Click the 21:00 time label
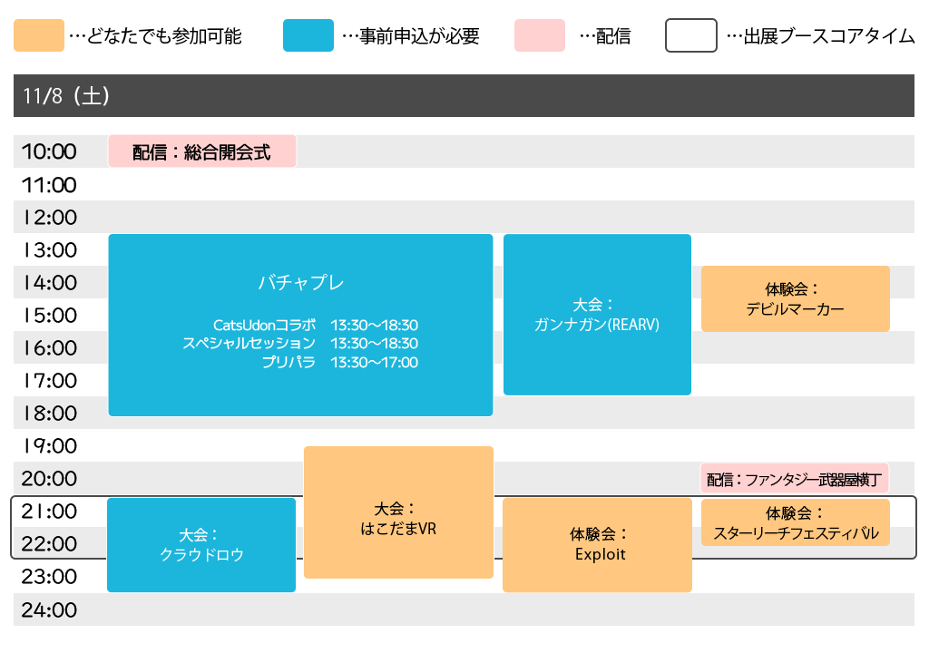This screenshot has height=653, width=929. click(49, 512)
